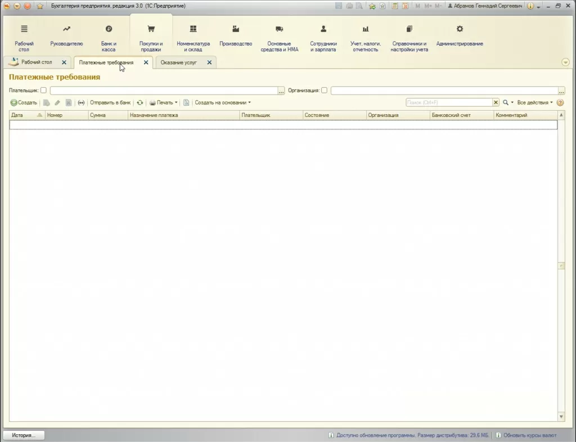Open the Рабочий стол section icon

coord(24,29)
